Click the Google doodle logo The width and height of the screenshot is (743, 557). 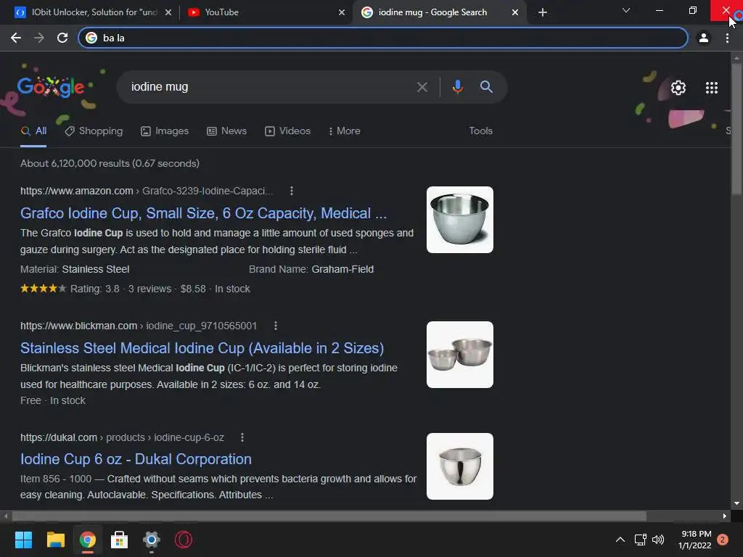point(51,87)
